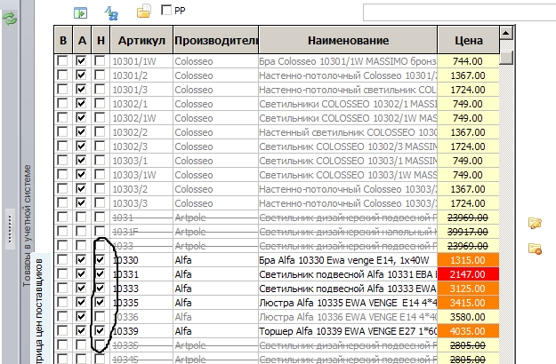Uncheck column H box for article 10330

coord(100,259)
